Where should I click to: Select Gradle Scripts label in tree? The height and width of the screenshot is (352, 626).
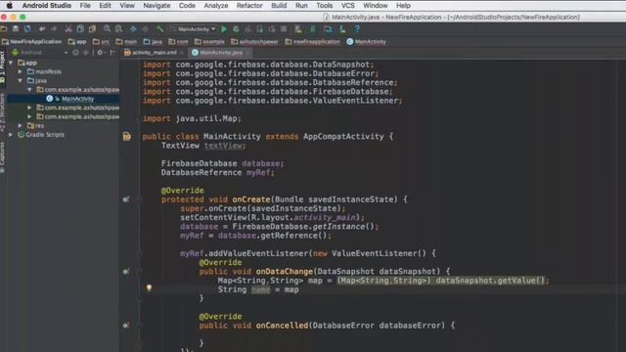coord(45,135)
